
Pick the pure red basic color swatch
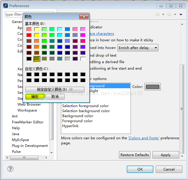pos(29,35)
